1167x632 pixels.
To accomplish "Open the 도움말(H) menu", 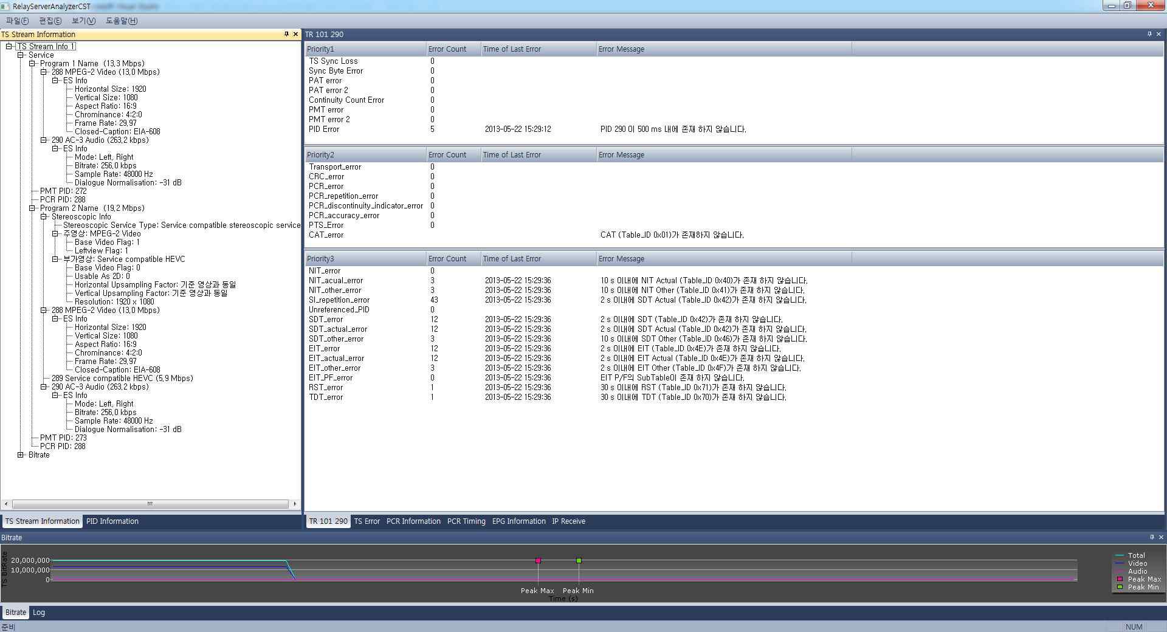I will (122, 21).
